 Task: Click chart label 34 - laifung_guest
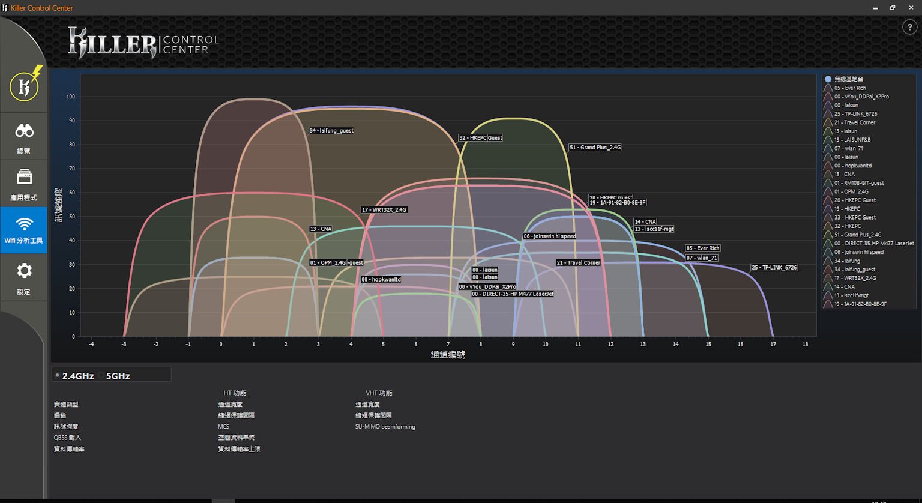pos(331,130)
